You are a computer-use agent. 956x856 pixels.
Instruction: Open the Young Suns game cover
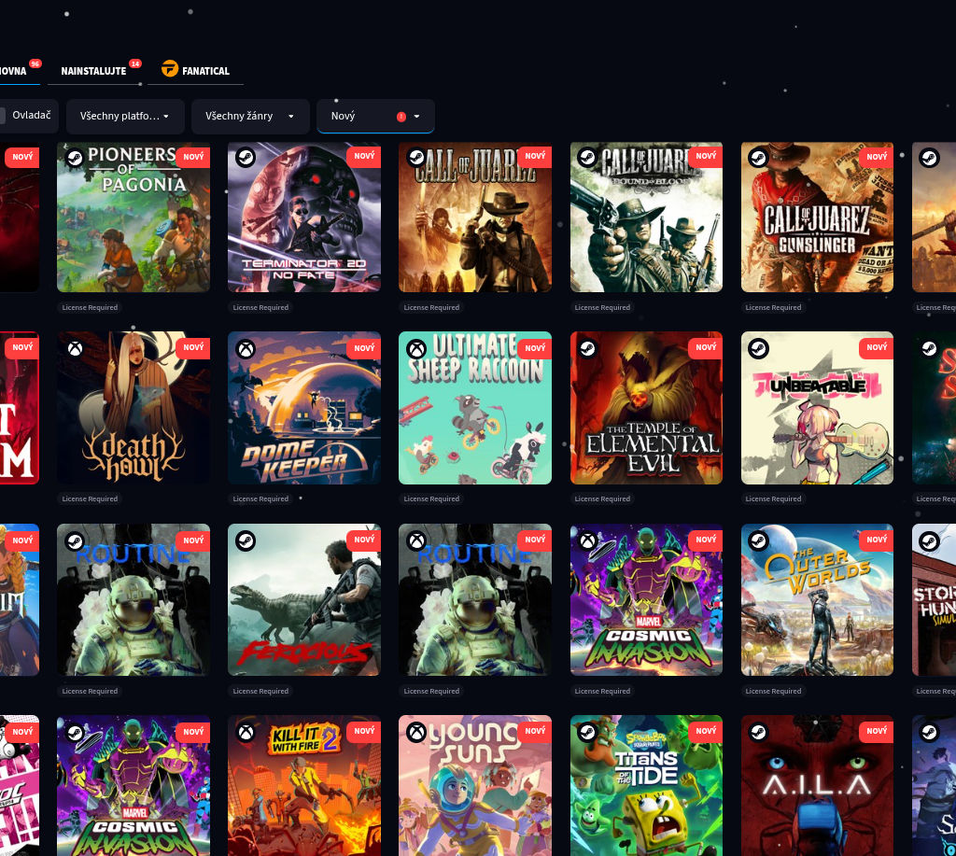pyautogui.click(x=474, y=789)
